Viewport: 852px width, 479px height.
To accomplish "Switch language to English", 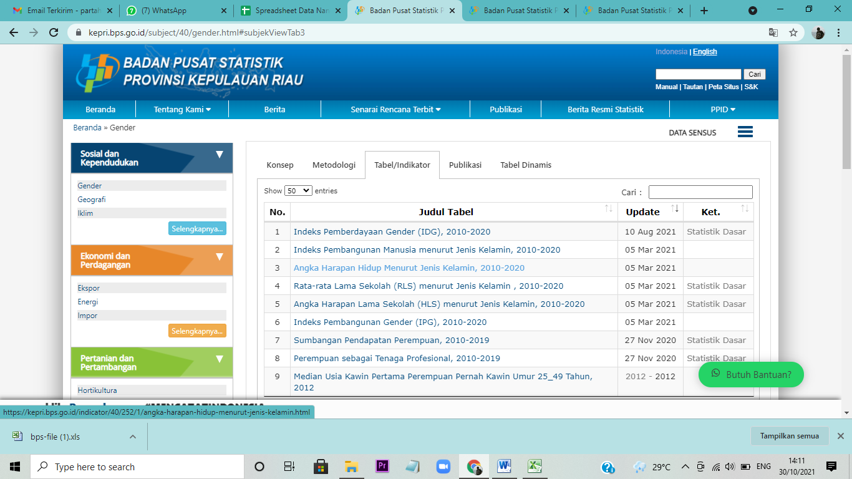I will [x=705, y=52].
